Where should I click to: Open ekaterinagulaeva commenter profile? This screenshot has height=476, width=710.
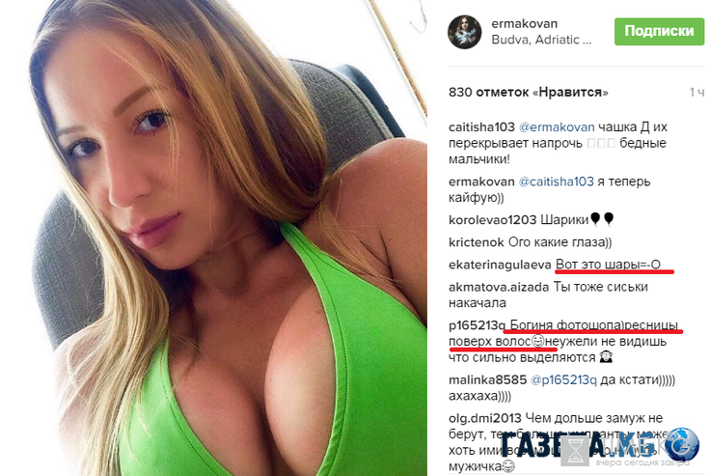[x=500, y=265]
